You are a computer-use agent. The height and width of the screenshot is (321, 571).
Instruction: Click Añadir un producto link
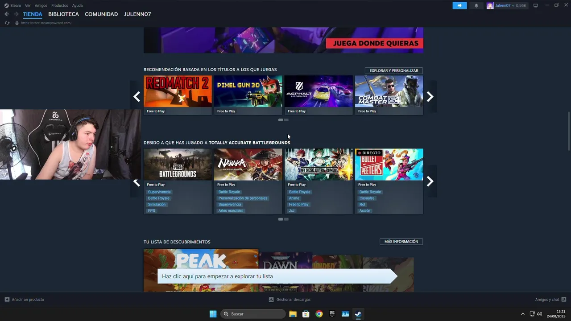(x=28, y=300)
